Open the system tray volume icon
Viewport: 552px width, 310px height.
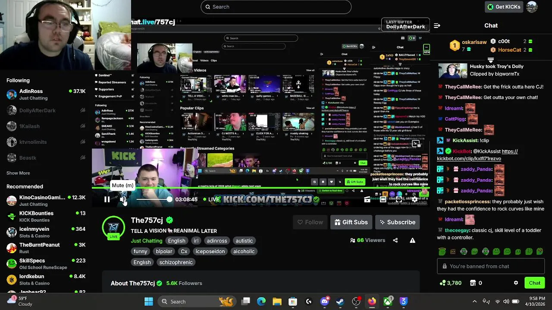point(506,301)
